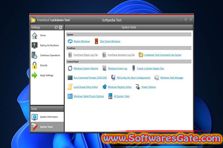
Task: Go to Startup & Shutdown settings
Action: pyautogui.click(x=47, y=45)
